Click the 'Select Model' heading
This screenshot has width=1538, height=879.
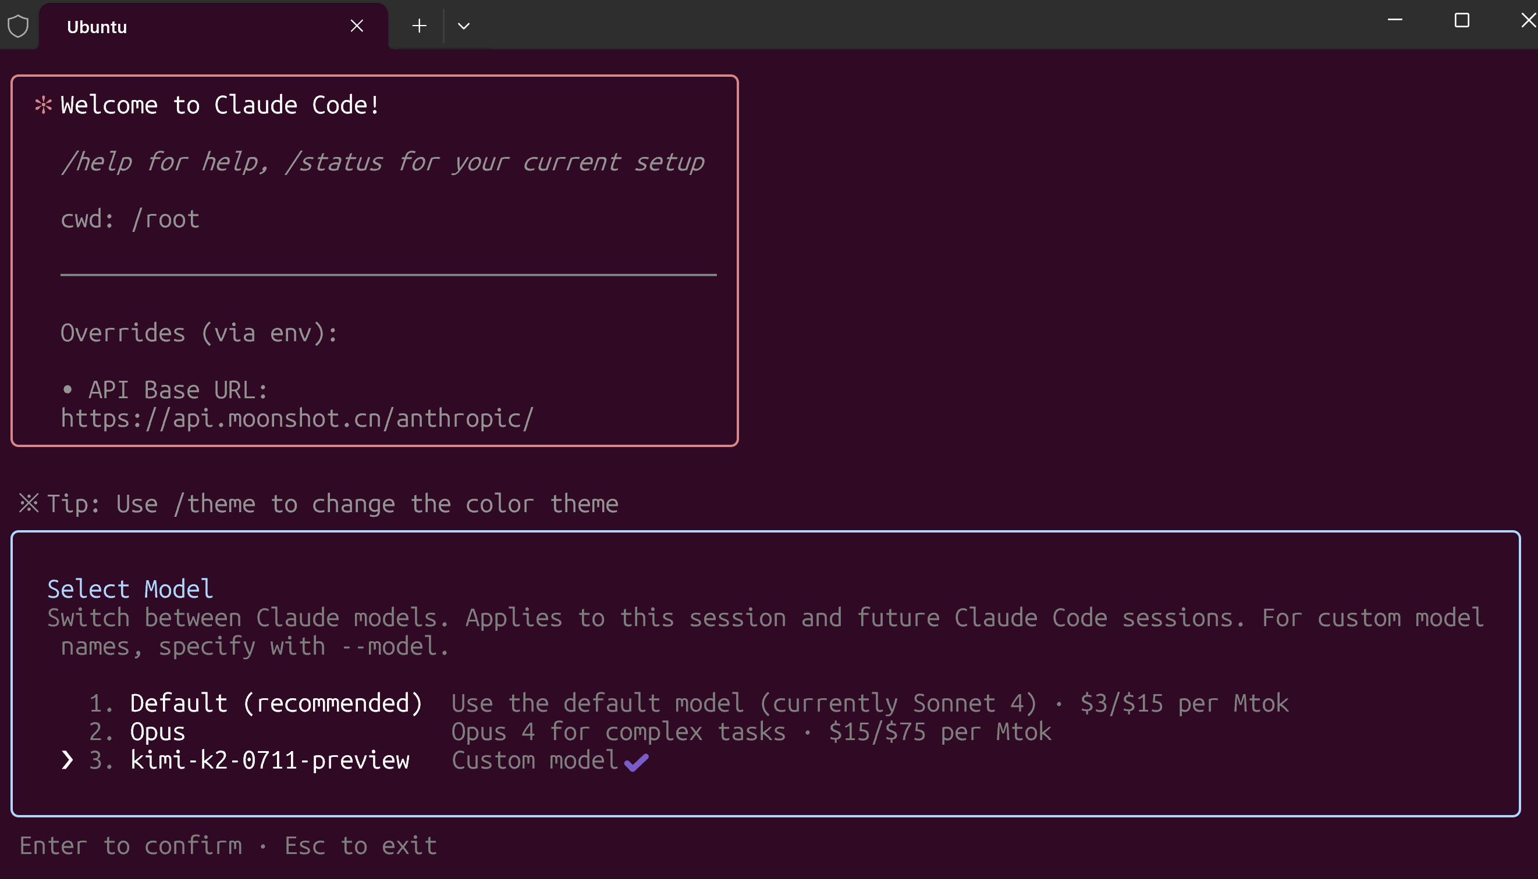tap(130, 589)
